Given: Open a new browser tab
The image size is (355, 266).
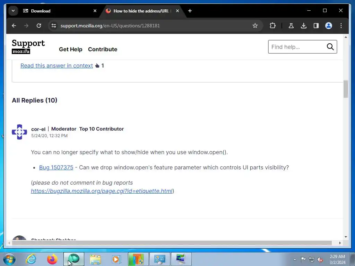Looking at the screenshot, I should click(x=190, y=11).
